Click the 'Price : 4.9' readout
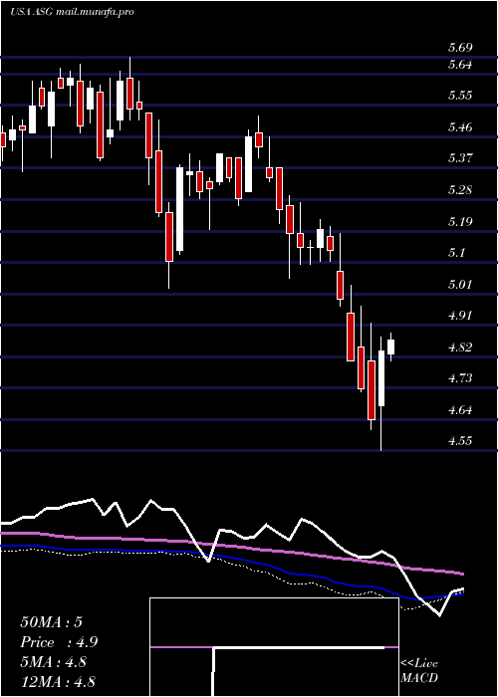Screen dimensions: 498x697 (59, 642)
